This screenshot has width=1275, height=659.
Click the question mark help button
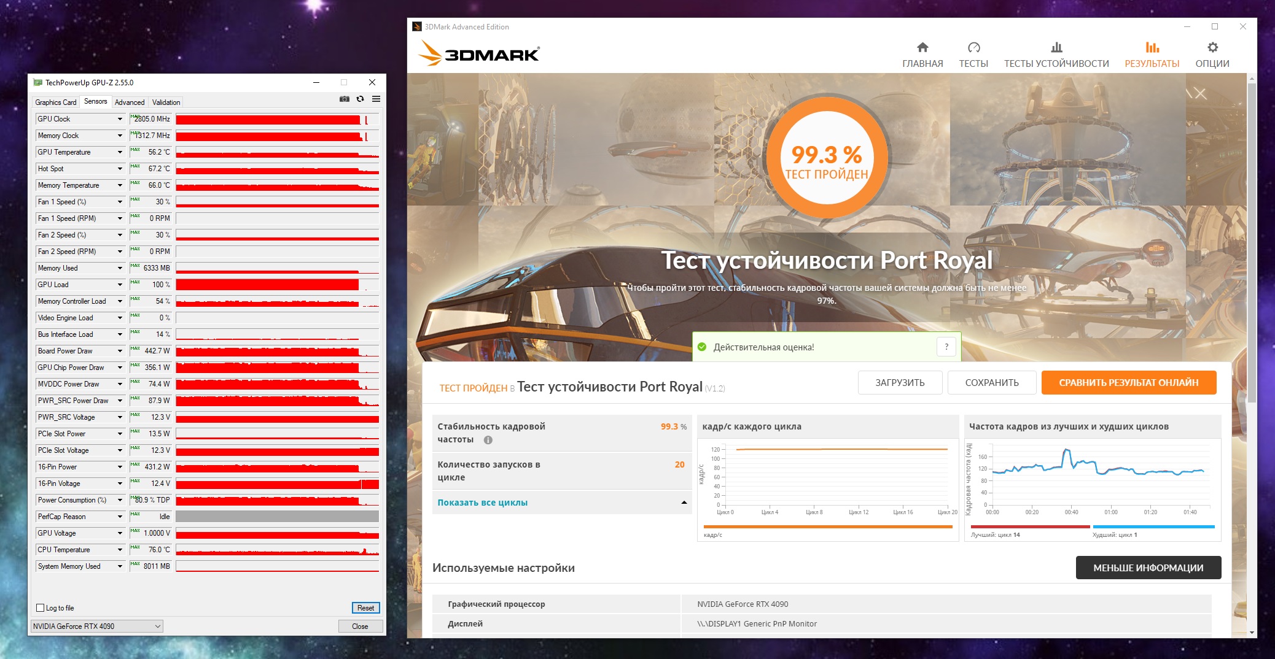946,347
